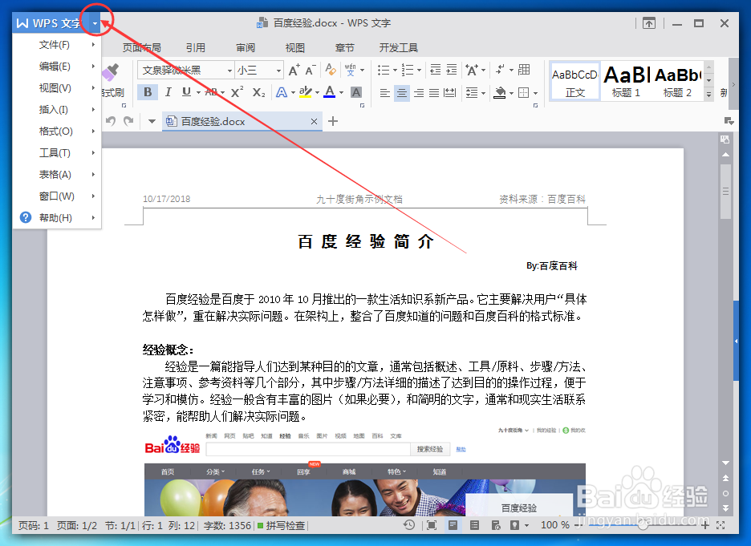Open the 插入(I) menu
The image size is (751, 546).
(x=57, y=110)
